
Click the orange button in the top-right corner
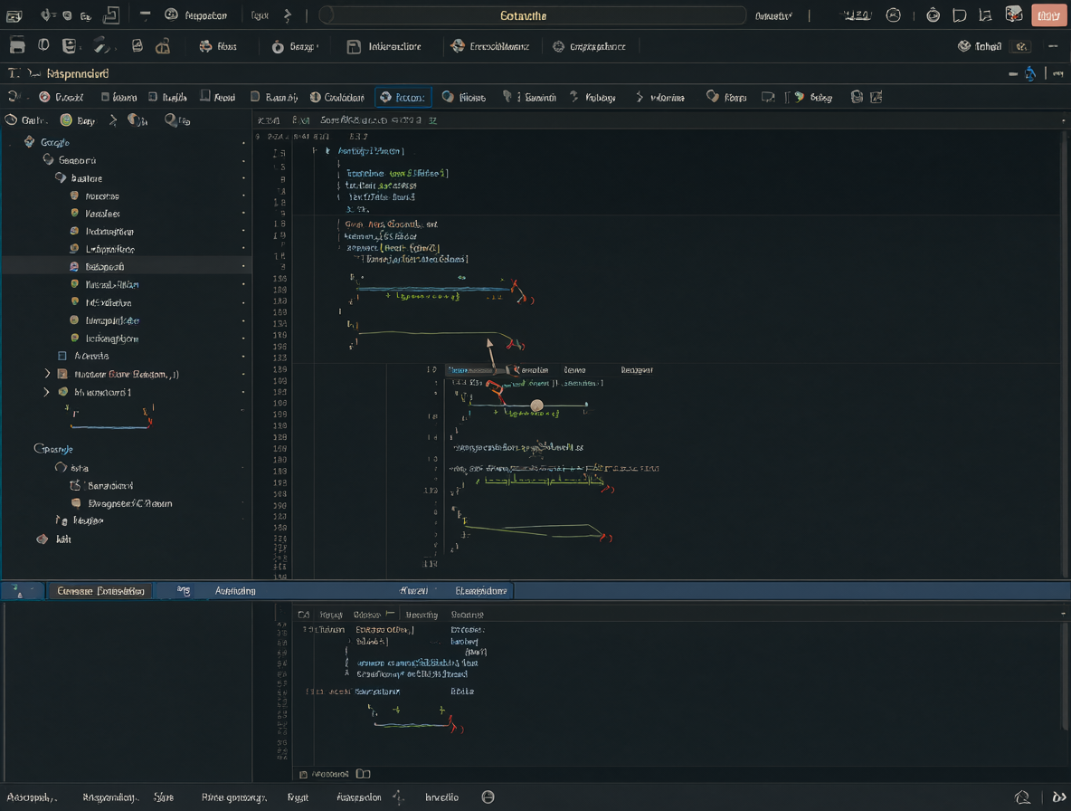pos(1048,15)
